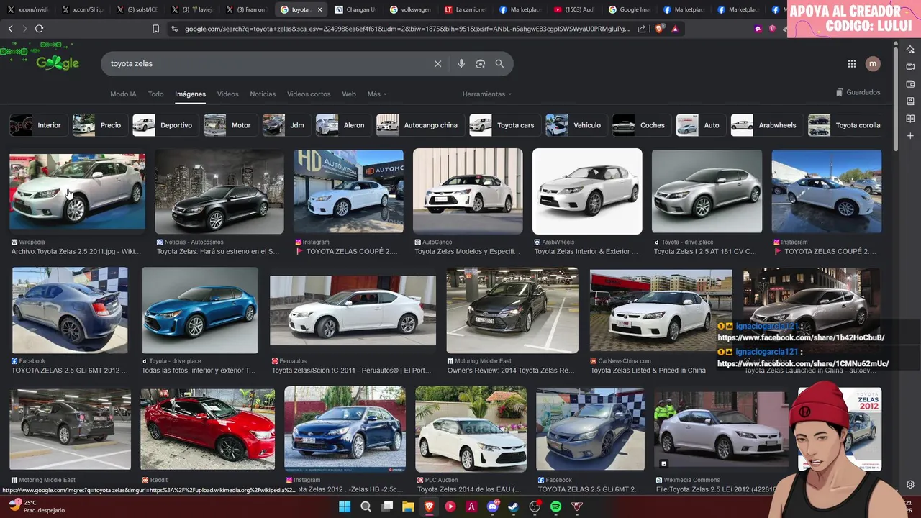Click the toyota zelas search field
This screenshot has width=921, height=518.
click(x=266, y=63)
